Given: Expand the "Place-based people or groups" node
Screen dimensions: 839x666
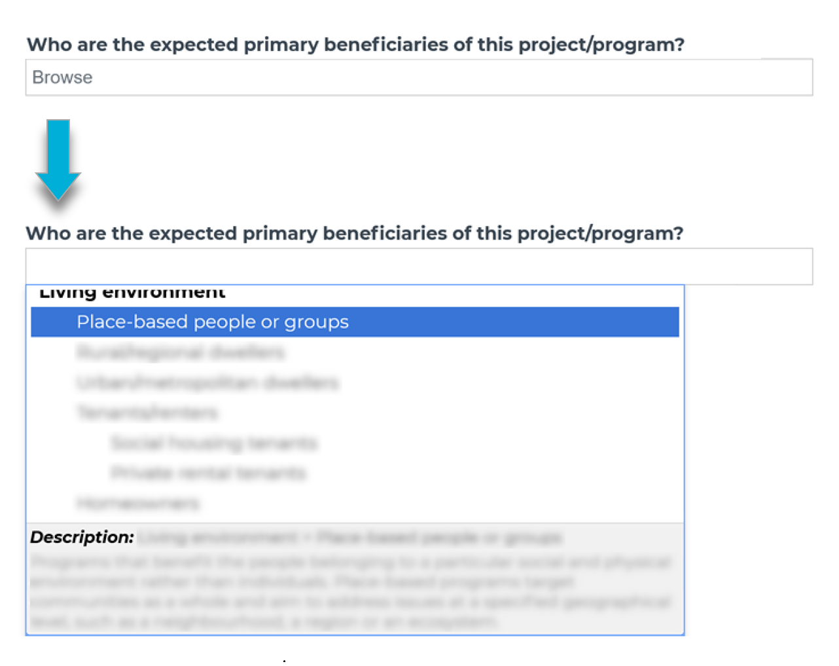Looking at the screenshot, I should (x=213, y=322).
